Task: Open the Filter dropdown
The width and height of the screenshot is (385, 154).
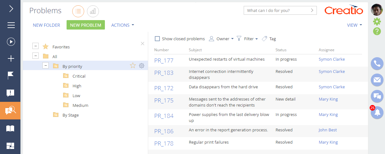Action: pyautogui.click(x=247, y=39)
